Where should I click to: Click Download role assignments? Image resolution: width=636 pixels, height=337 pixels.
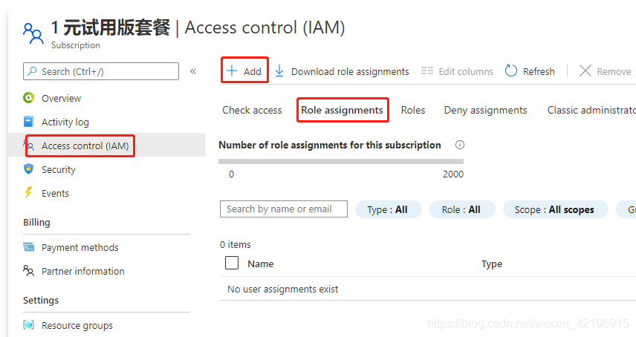coord(350,72)
